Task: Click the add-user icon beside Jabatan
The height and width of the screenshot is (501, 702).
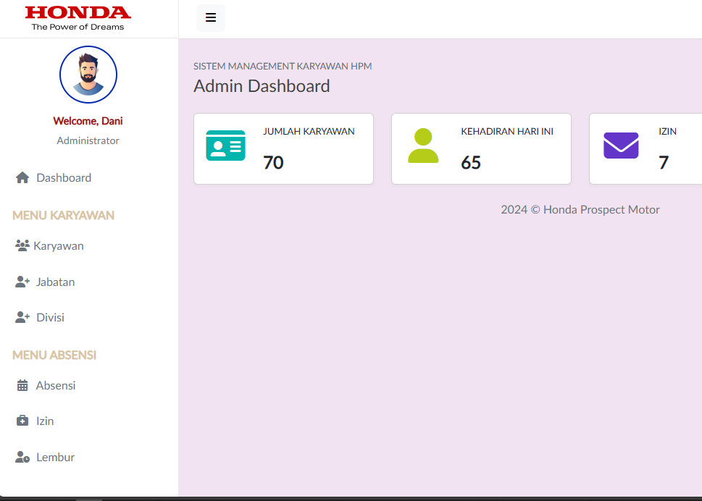Action: click(22, 282)
